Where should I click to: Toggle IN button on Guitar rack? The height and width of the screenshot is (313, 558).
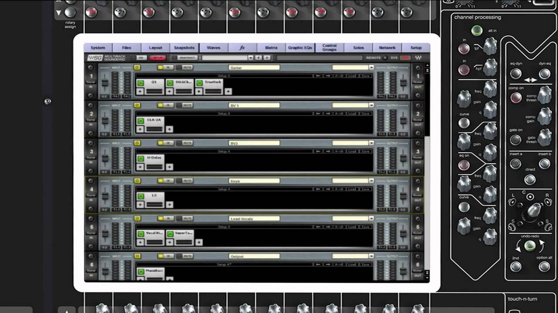[x=166, y=67]
